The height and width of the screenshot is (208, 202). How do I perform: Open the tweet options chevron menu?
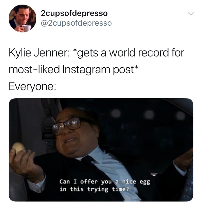(x=191, y=14)
